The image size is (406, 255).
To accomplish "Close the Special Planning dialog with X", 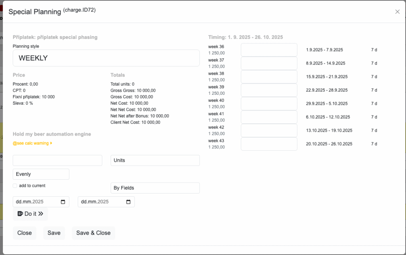I will (397, 12).
